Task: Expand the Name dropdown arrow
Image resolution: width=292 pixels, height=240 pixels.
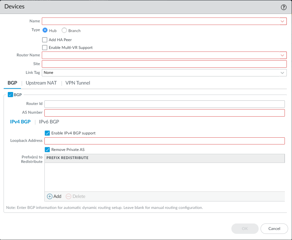Action: click(x=282, y=21)
